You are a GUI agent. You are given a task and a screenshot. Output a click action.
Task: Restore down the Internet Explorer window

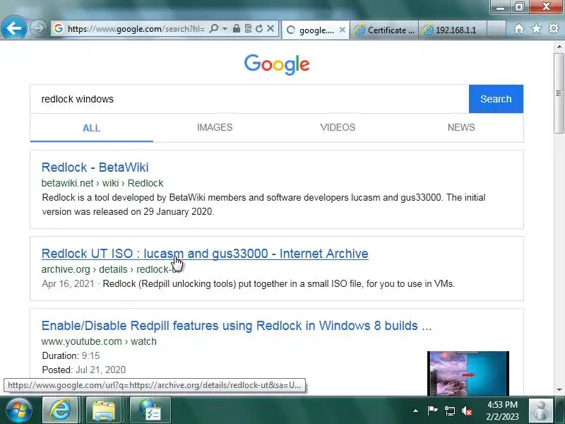pyautogui.click(x=519, y=6)
